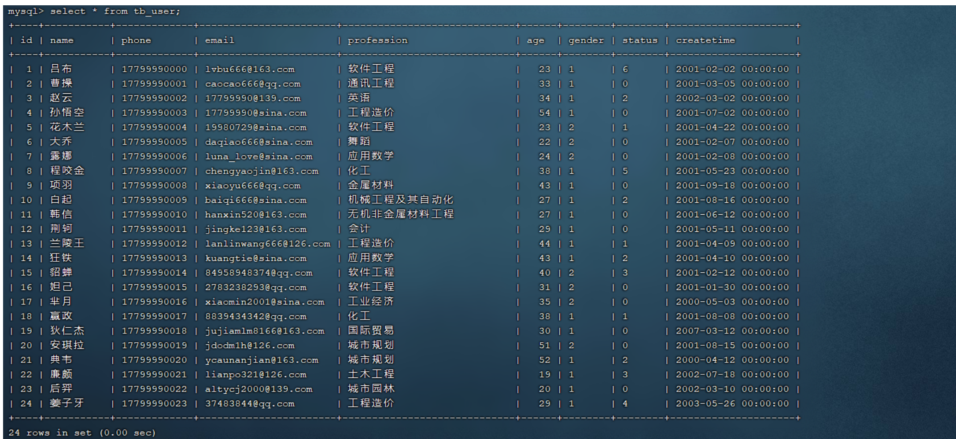956x439 pixels.
Task: Click the 'select * from tb_user;' command text
Action: [x=115, y=11]
